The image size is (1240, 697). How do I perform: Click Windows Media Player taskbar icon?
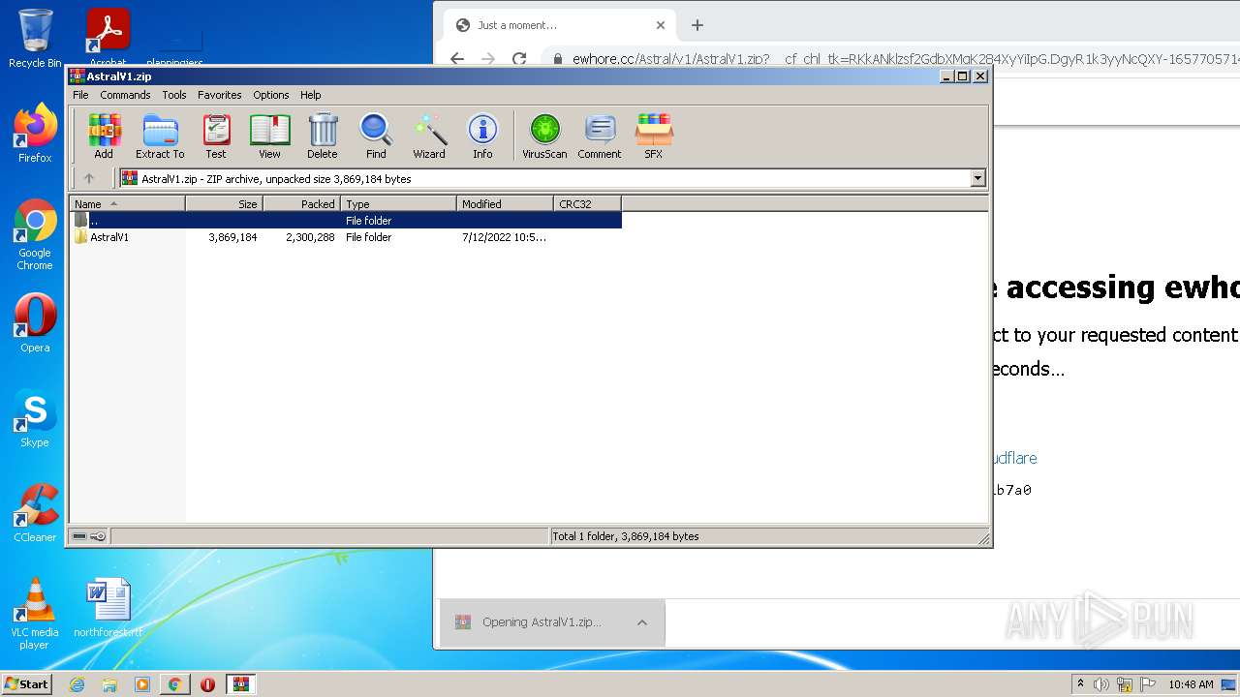point(142,684)
